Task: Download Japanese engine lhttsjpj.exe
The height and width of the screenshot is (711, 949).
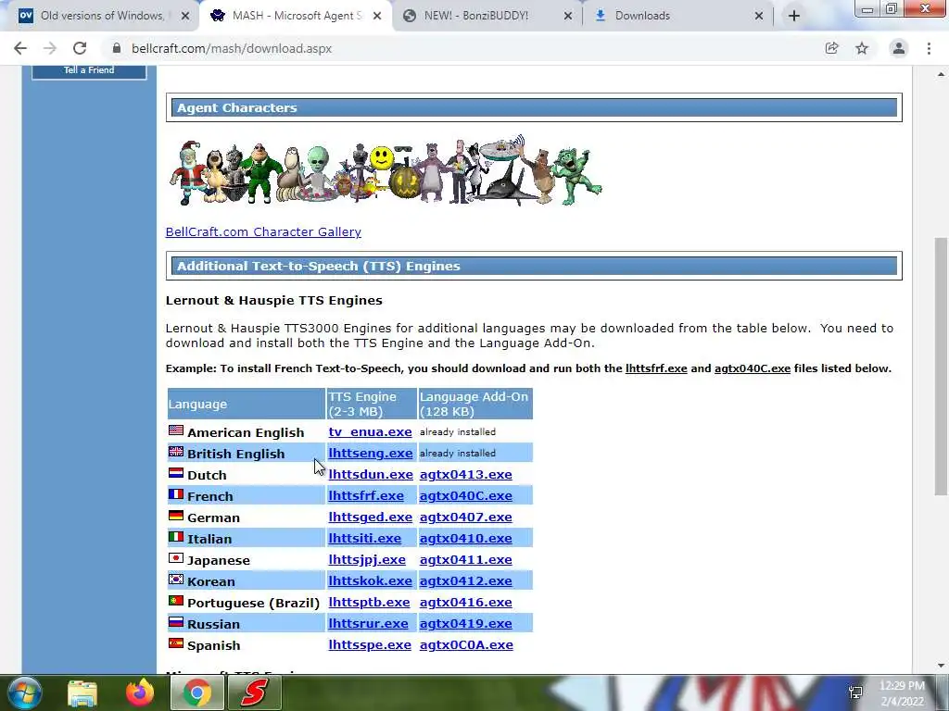Action: coord(367,560)
